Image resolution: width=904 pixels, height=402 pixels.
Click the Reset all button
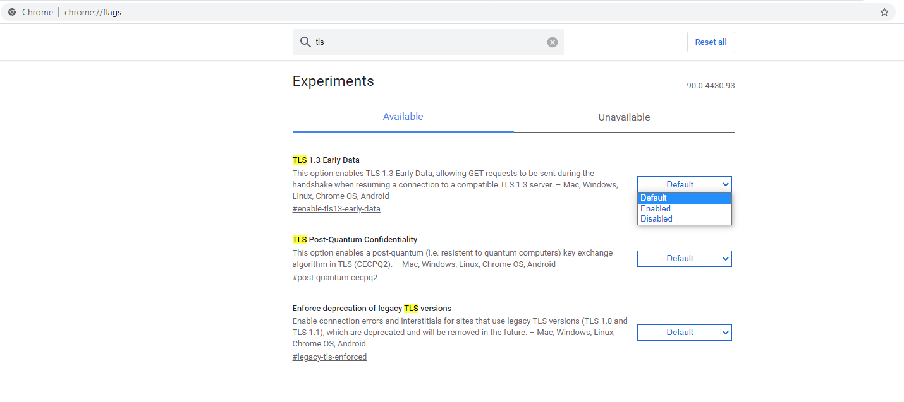coord(711,42)
